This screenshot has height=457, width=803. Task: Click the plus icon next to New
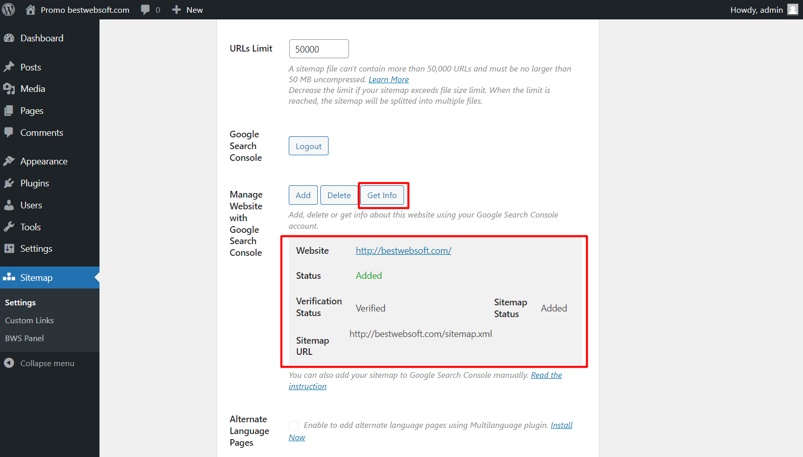coord(177,10)
